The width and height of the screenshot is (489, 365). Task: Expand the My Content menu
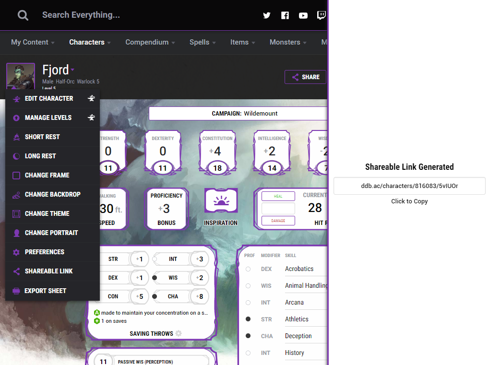pos(33,42)
